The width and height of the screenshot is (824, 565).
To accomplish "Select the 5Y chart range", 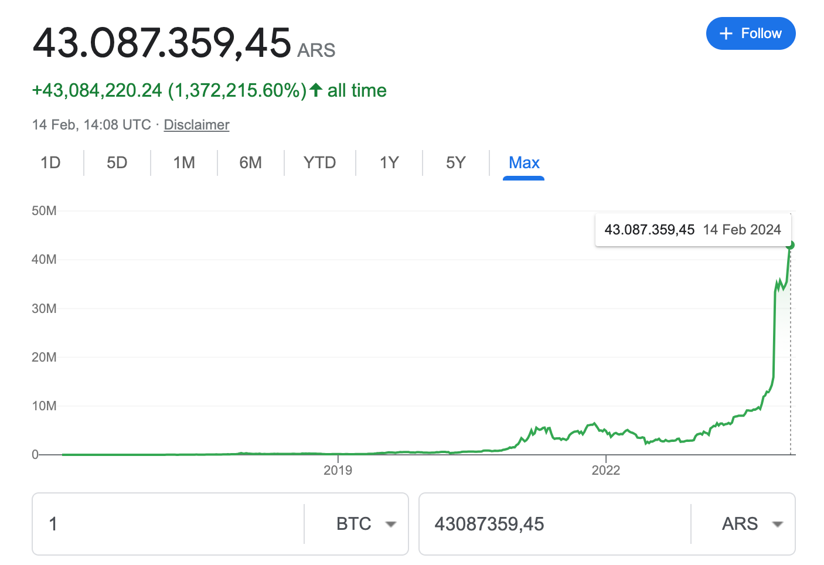I will point(455,162).
